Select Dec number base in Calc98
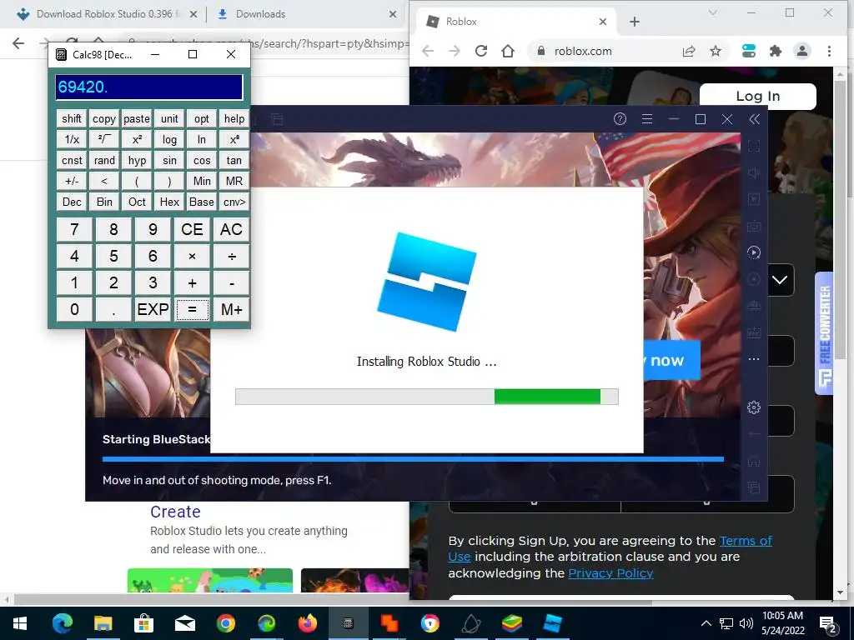The image size is (854, 640). pyautogui.click(x=72, y=202)
